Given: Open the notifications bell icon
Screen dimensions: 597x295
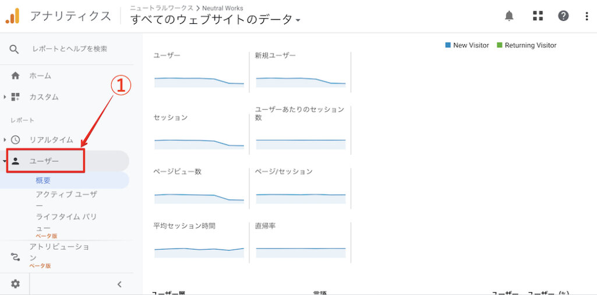Looking at the screenshot, I should click(509, 16).
